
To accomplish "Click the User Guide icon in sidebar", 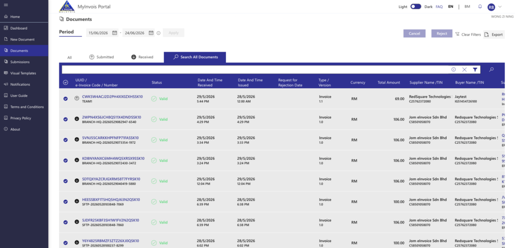I will (6, 96).
